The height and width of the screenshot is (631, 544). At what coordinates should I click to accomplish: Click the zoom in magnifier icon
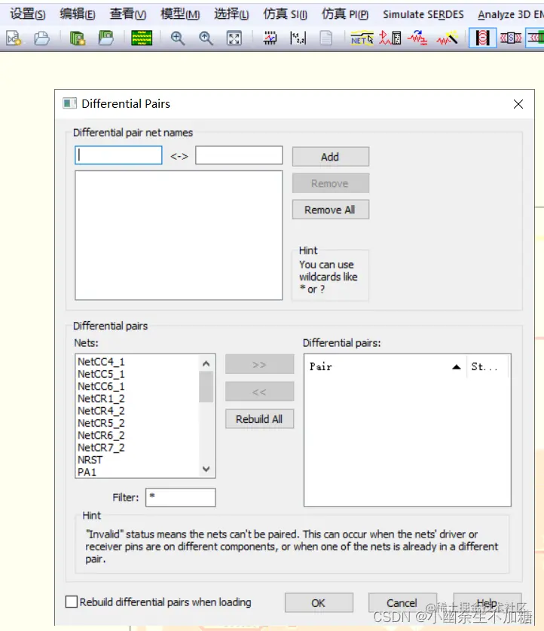(177, 38)
